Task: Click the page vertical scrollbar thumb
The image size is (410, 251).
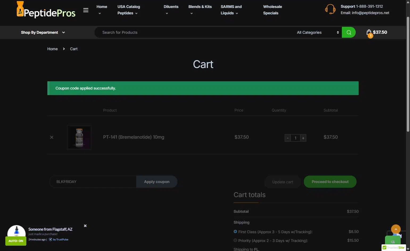Action: pos(408,74)
